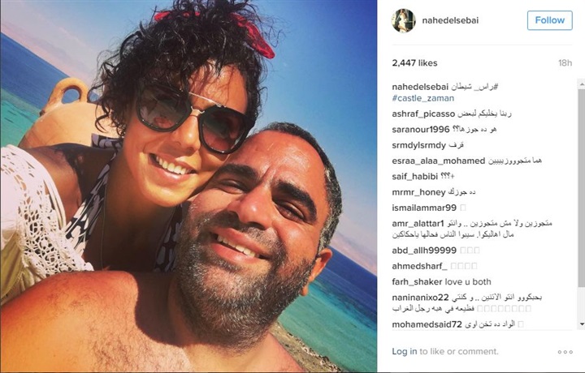
Task: View the 2,447 likes list
Action: [x=414, y=63]
